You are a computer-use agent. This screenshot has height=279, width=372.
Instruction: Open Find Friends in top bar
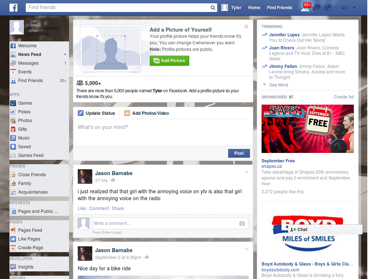coord(279,8)
